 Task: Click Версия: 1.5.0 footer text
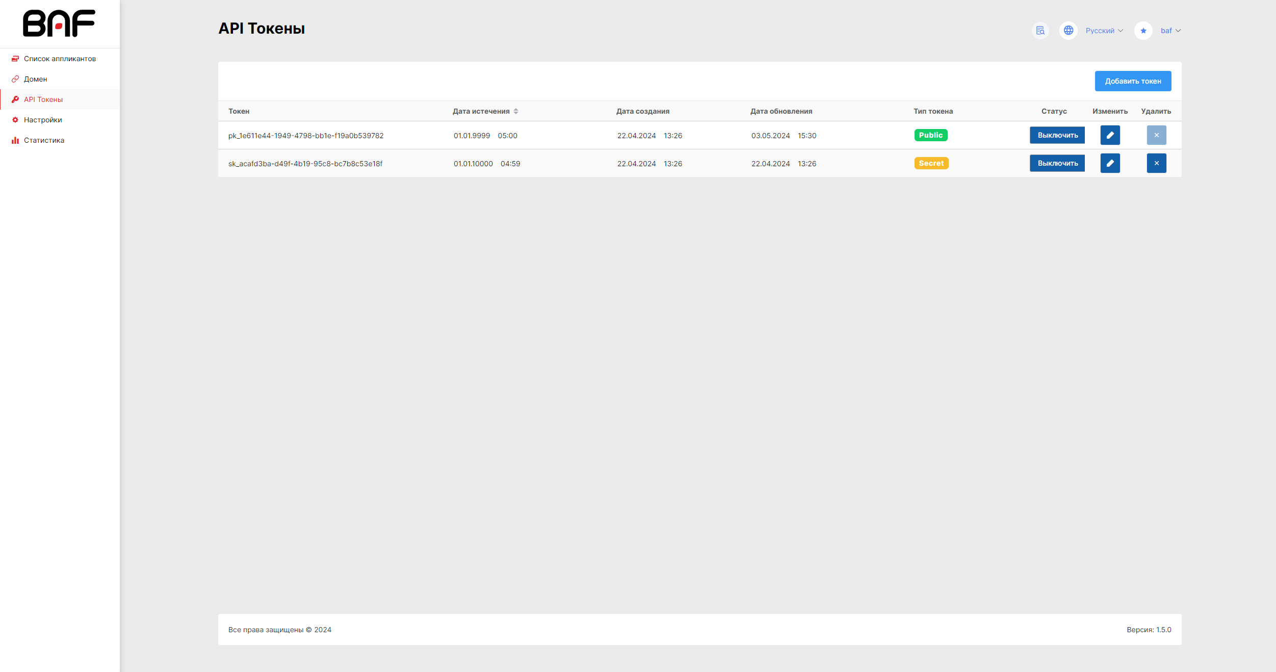[1149, 630]
